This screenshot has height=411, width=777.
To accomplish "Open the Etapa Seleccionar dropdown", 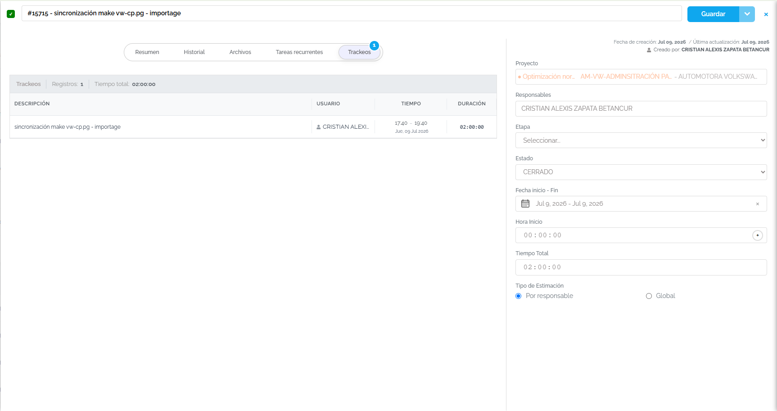I will pyautogui.click(x=641, y=140).
